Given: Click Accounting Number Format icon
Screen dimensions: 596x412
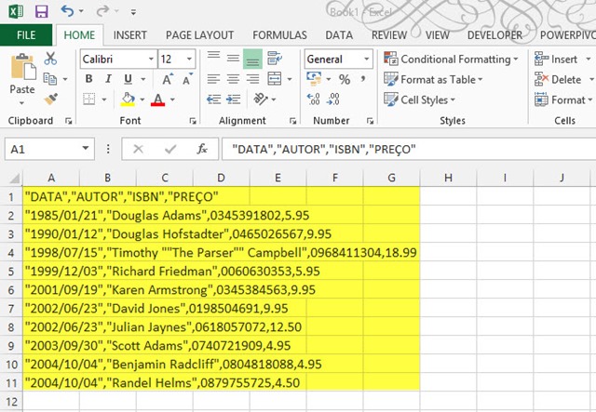Looking at the screenshot, I should point(314,79).
